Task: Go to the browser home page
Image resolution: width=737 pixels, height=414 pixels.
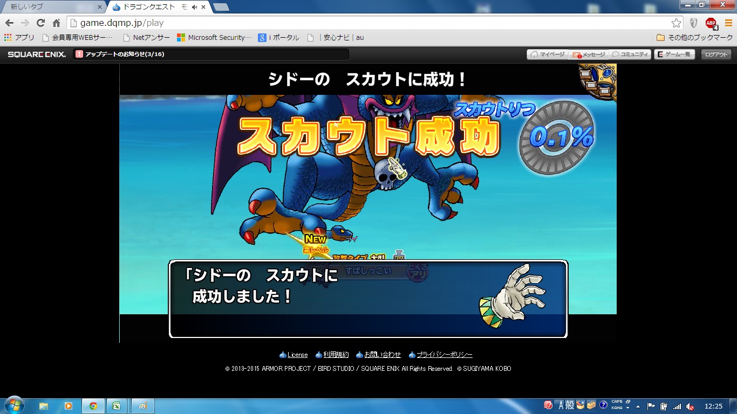Action: (x=56, y=23)
